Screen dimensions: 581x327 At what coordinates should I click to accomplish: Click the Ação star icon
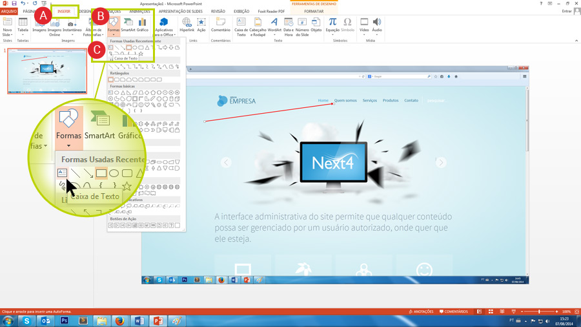tap(201, 24)
